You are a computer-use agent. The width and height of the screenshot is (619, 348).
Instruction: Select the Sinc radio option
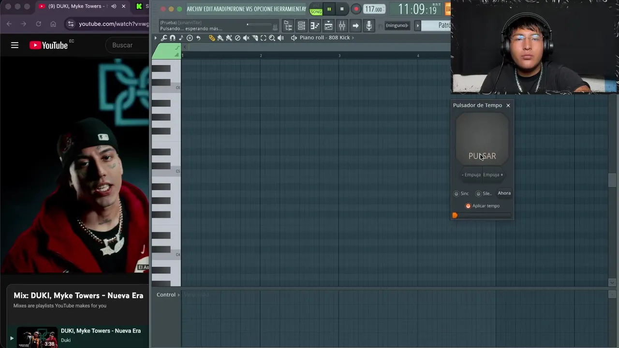(456, 193)
